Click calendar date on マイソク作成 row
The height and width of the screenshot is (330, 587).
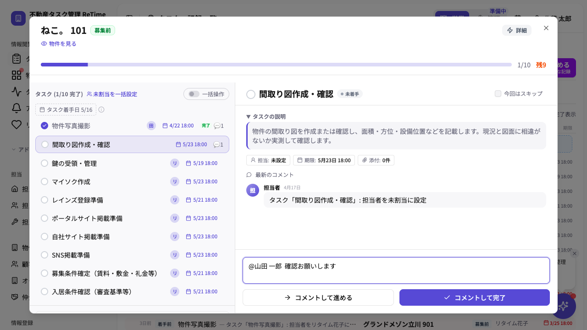201,181
